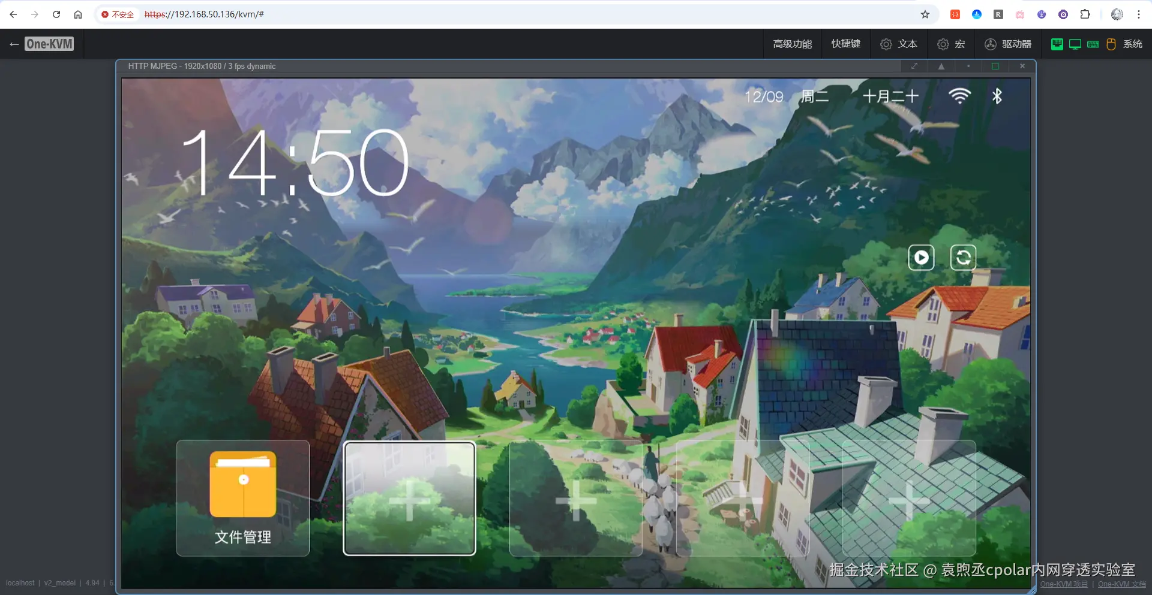Open the 高级功能 menu

tap(792, 44)
